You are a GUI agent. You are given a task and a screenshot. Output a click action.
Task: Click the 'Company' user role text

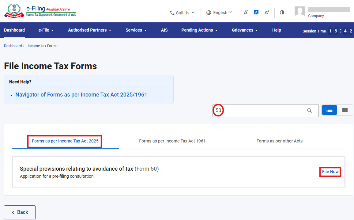click(316, 16)
